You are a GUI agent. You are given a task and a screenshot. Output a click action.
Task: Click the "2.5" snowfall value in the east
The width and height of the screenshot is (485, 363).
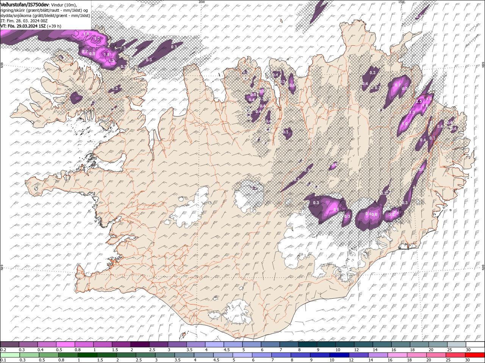pyautogui.click(x=419, y=102)
